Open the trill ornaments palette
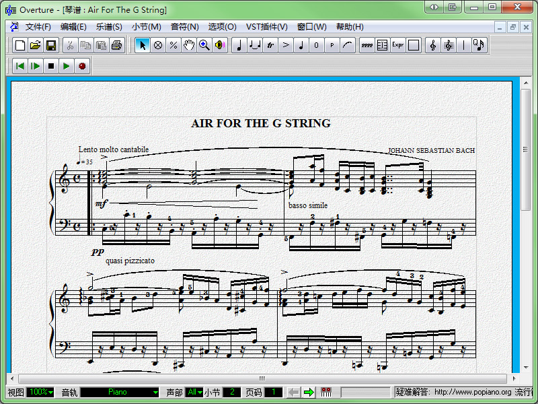Viewport: 538px width, 404px height. point(270,45)
